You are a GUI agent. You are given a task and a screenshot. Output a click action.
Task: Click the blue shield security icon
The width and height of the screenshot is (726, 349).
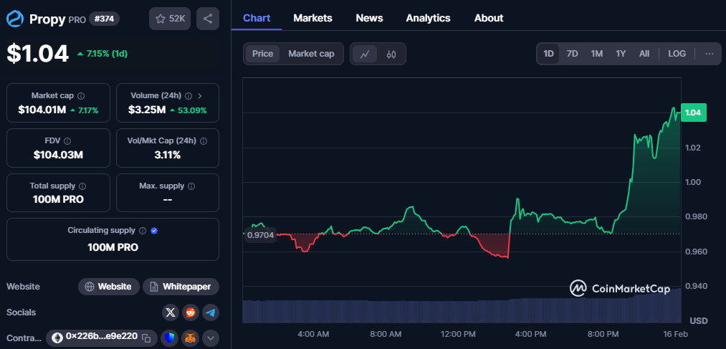[x=170, y=338]
